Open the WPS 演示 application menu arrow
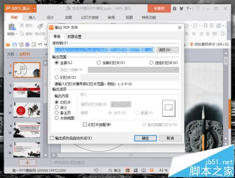 [x=35, y=8]
